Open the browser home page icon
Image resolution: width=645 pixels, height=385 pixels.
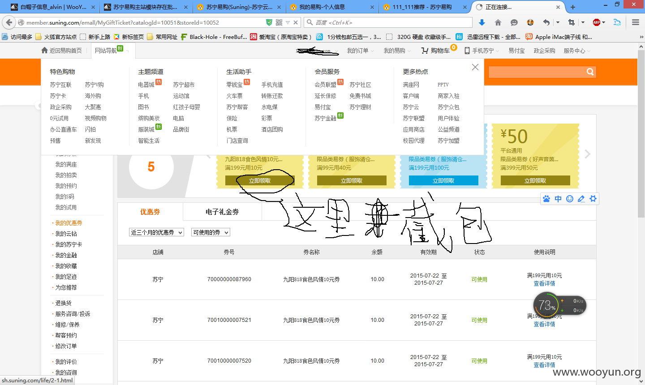pos(498,22)
